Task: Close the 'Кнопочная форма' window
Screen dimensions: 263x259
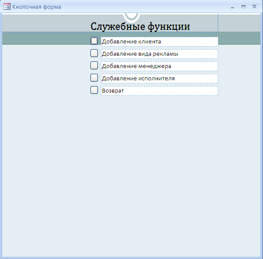Action: click(x=254, y=7)
